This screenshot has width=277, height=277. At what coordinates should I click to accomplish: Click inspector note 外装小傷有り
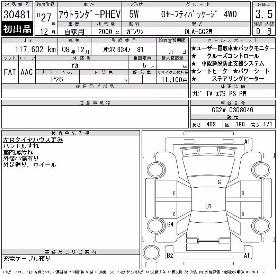click(x=21, y=158)
